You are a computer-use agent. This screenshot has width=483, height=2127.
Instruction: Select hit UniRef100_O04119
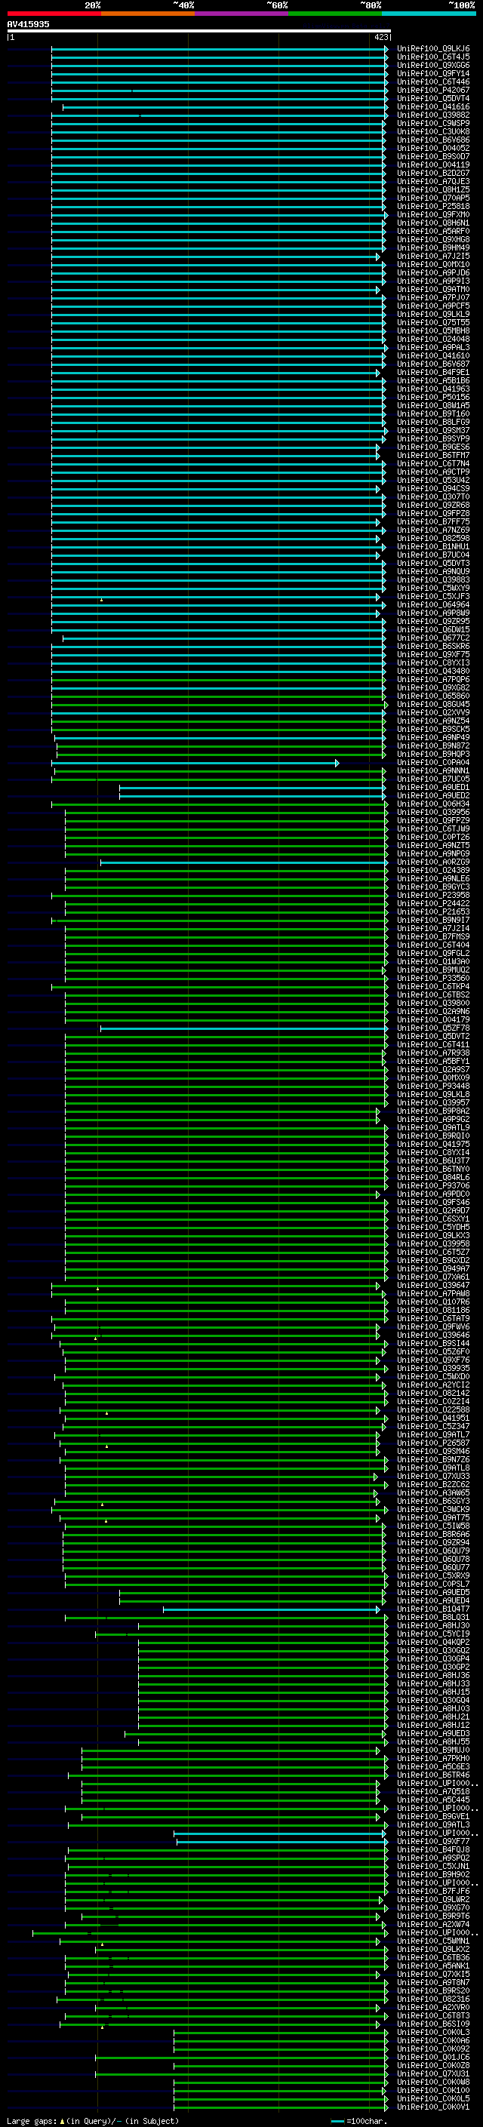(x=433, y=165)
